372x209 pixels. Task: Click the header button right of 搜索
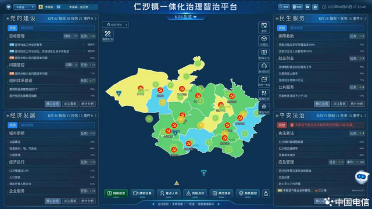point(298,7)
